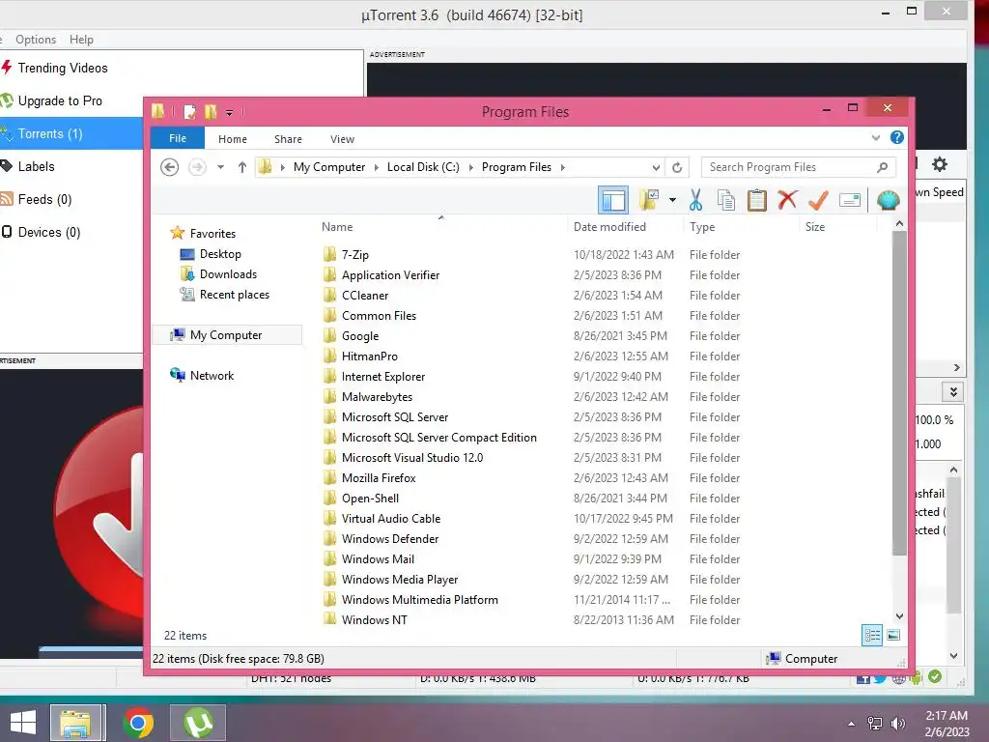
Task: Select Desktop under Favorites
Action: point(220,254)
